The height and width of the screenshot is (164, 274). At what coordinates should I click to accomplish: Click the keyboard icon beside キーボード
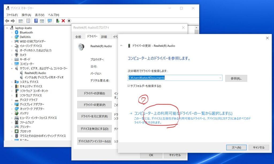pos(17,59)
